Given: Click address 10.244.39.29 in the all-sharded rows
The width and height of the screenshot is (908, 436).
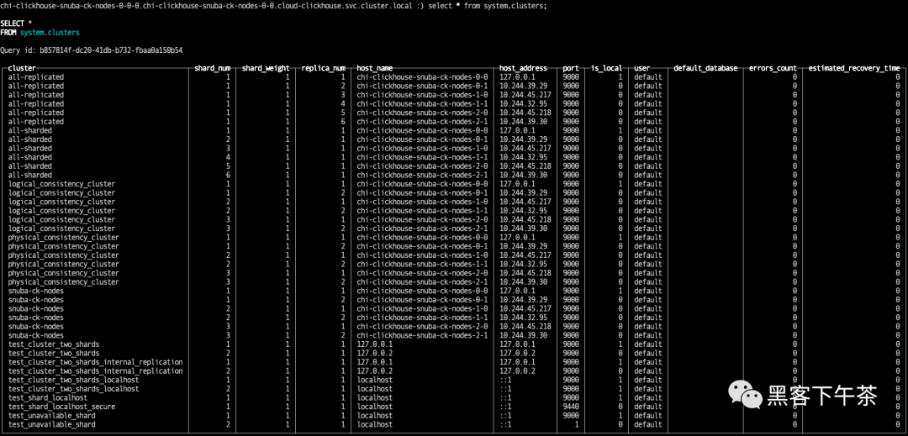Looking at the screenshot, I should click(524, 139).
